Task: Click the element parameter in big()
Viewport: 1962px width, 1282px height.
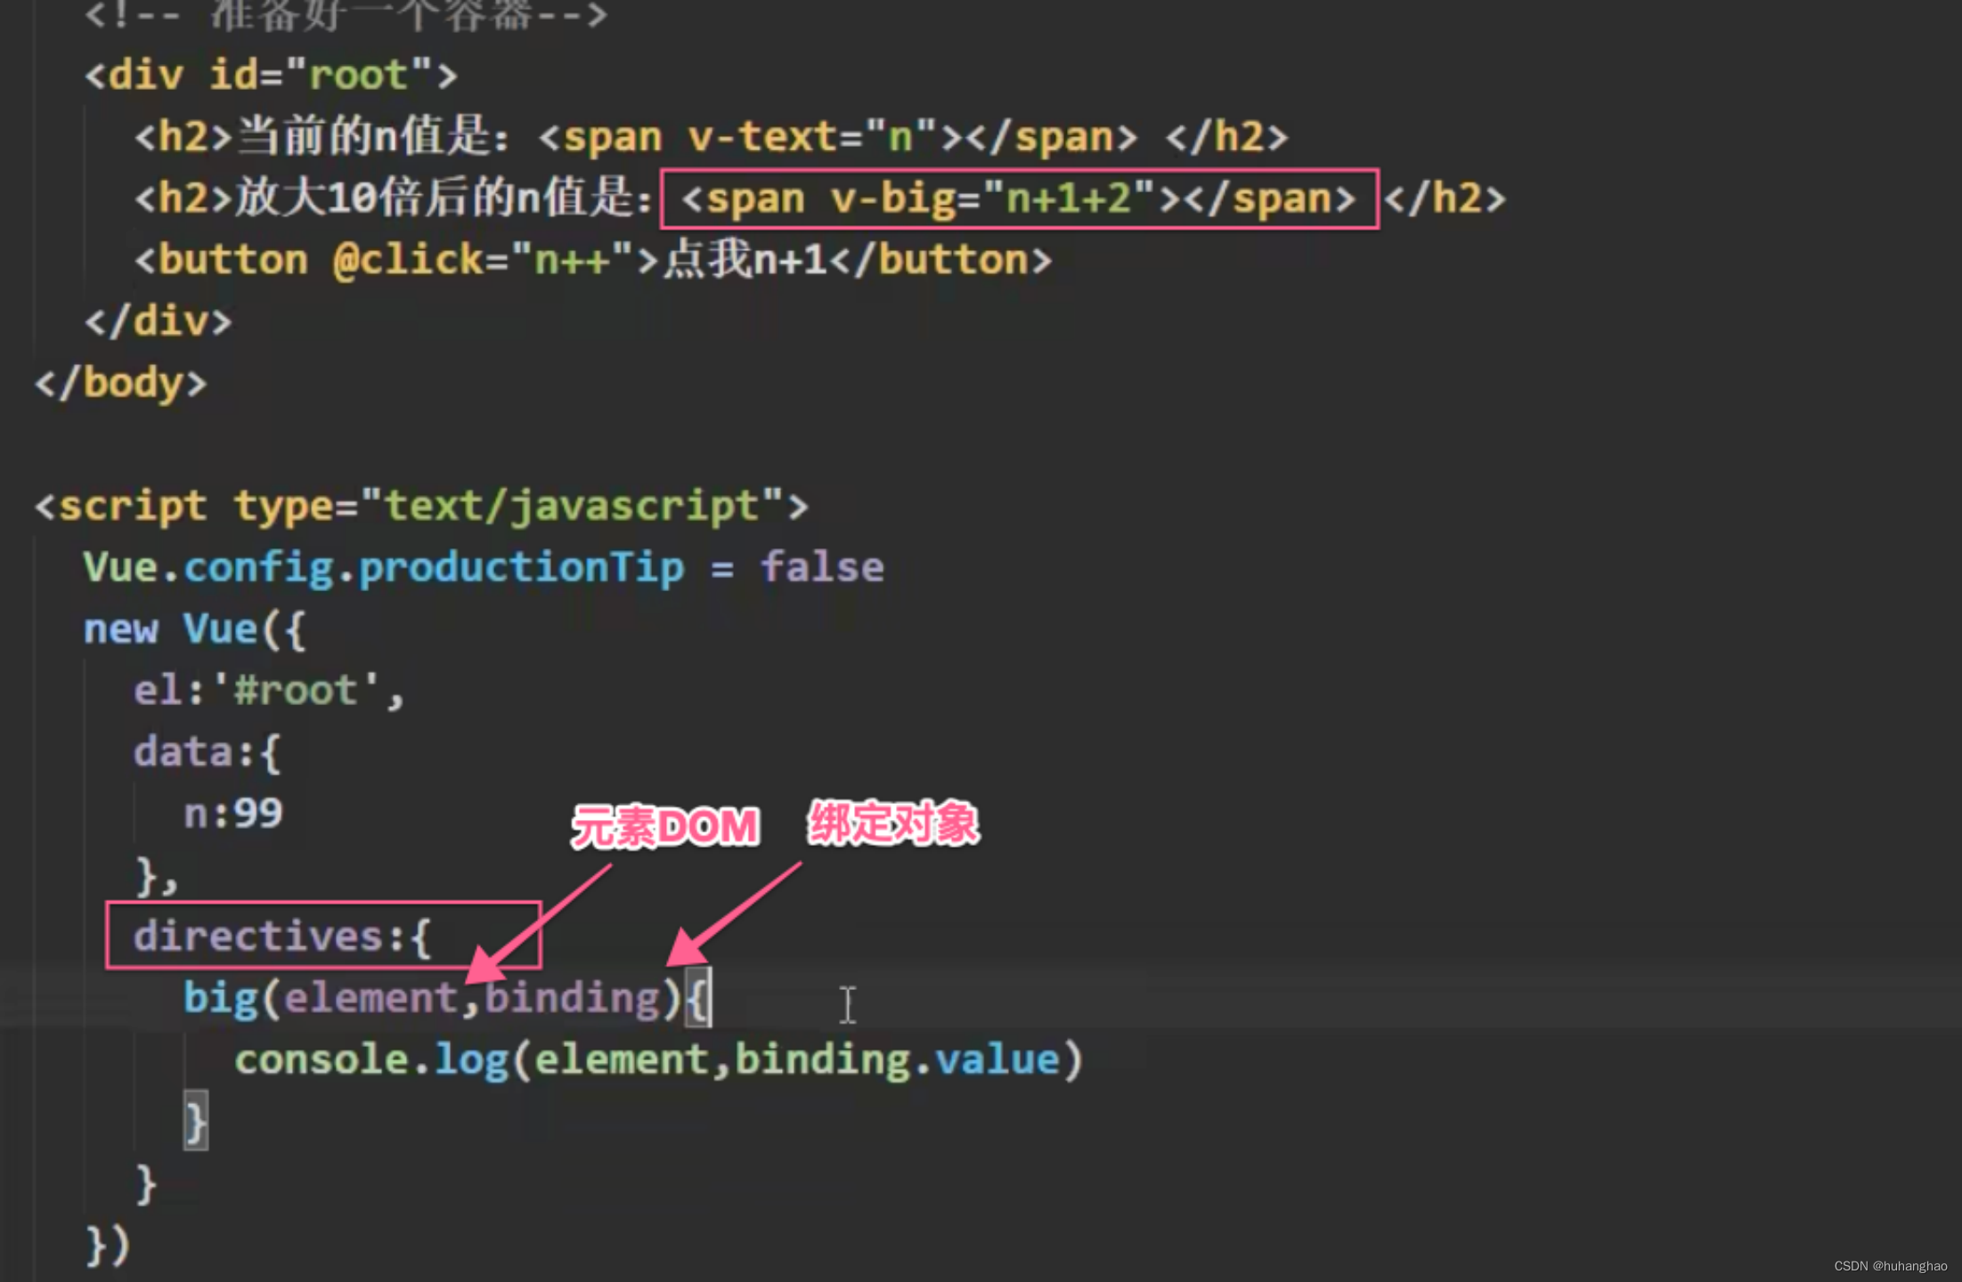Action: coord(370,998)
